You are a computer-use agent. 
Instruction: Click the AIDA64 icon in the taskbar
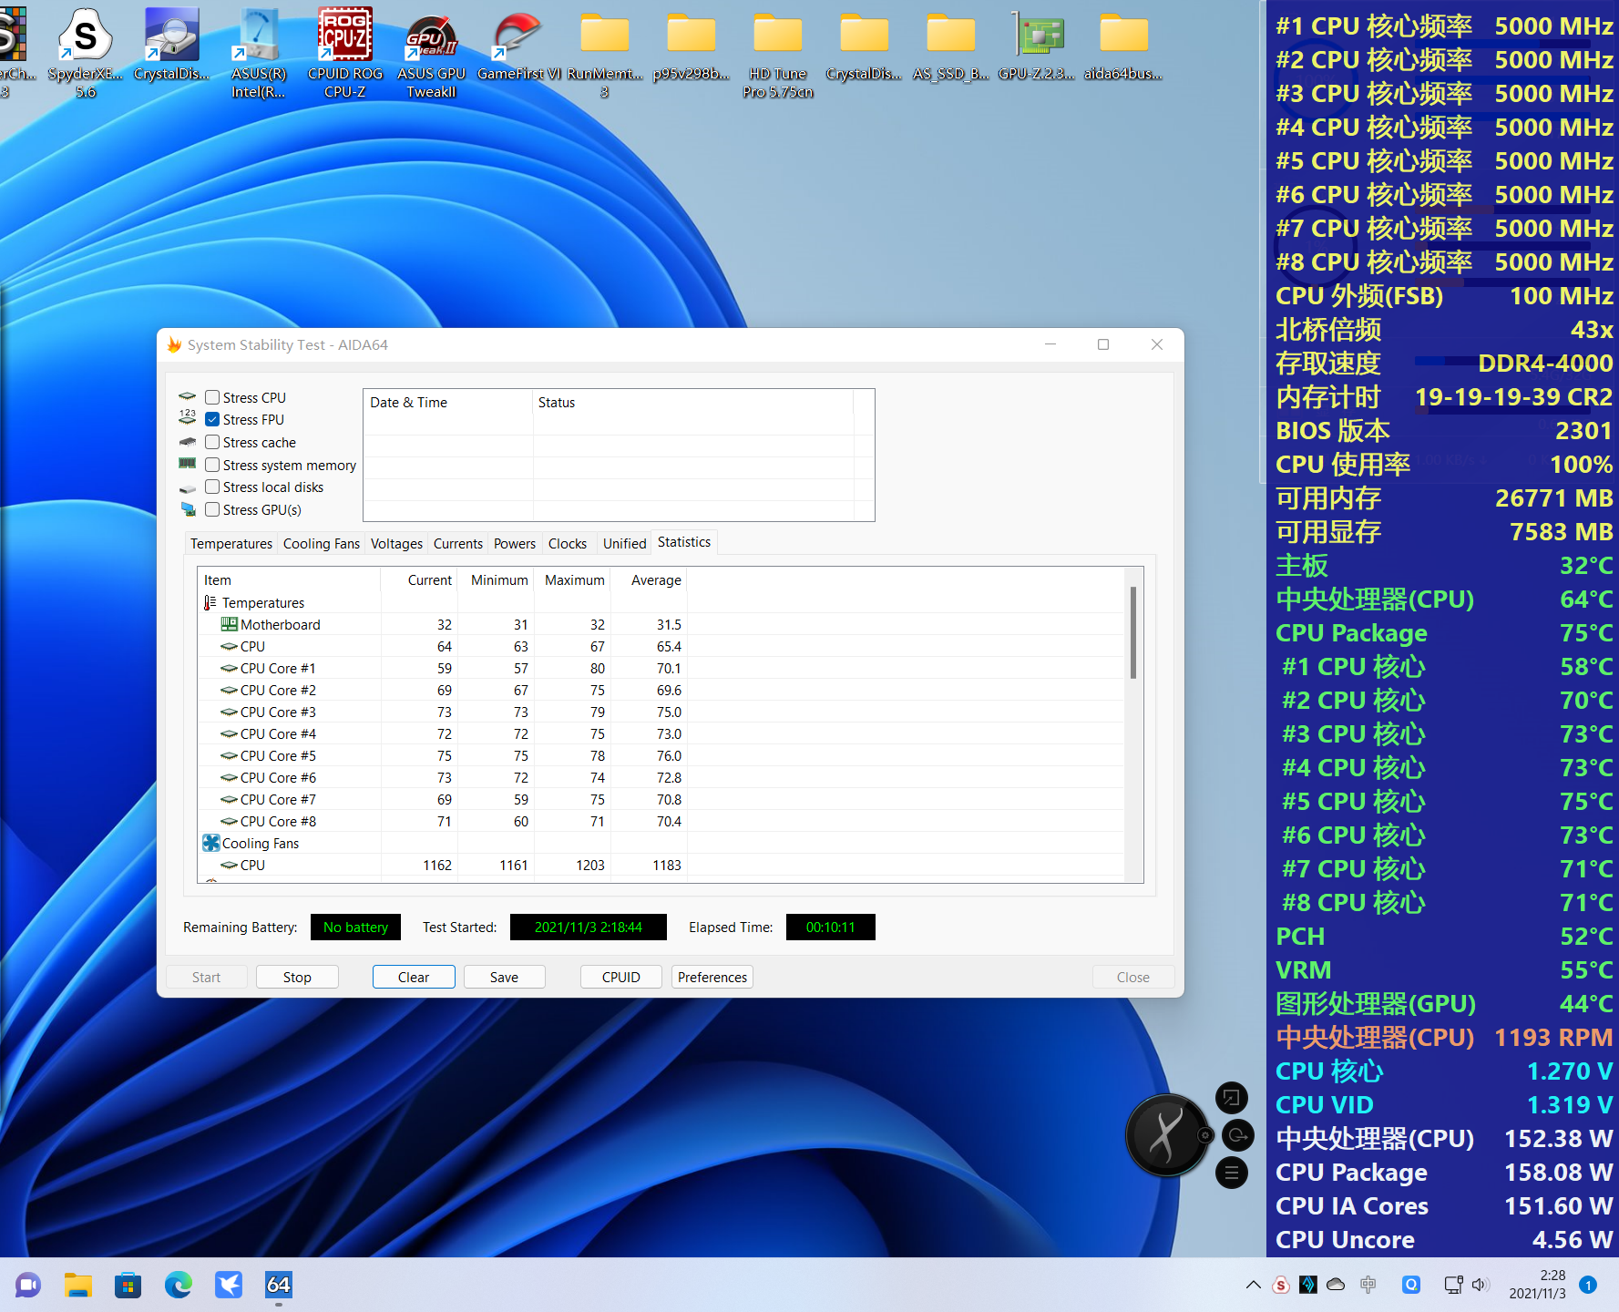coord(278,1285)
